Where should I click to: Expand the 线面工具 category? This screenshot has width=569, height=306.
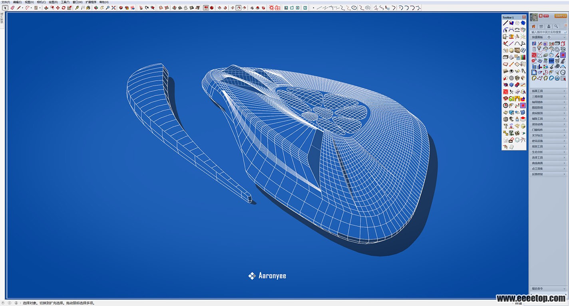(548, 91)
